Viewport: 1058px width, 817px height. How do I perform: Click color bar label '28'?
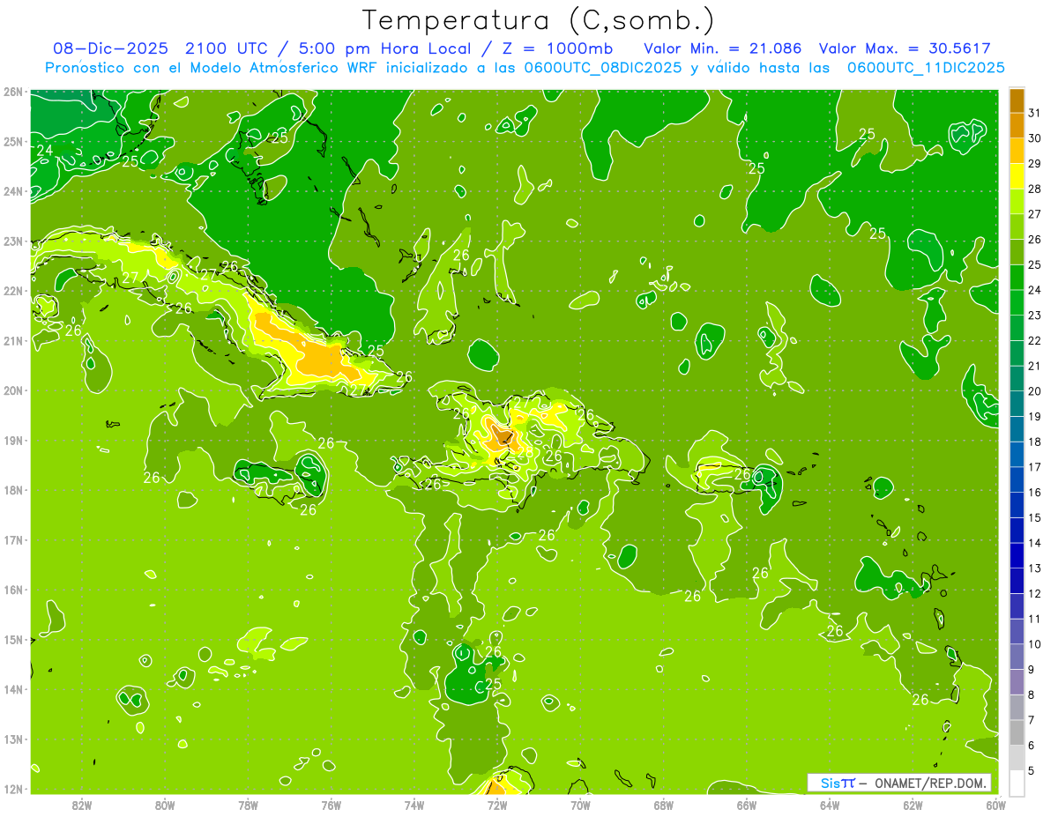pyautogui.click(x=1035, y=189)
